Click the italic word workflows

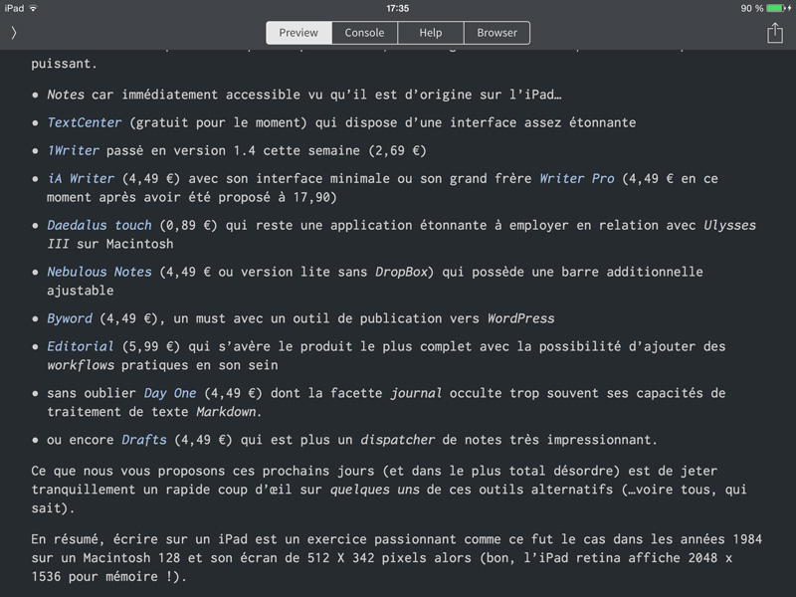click(x=81, y=365)
